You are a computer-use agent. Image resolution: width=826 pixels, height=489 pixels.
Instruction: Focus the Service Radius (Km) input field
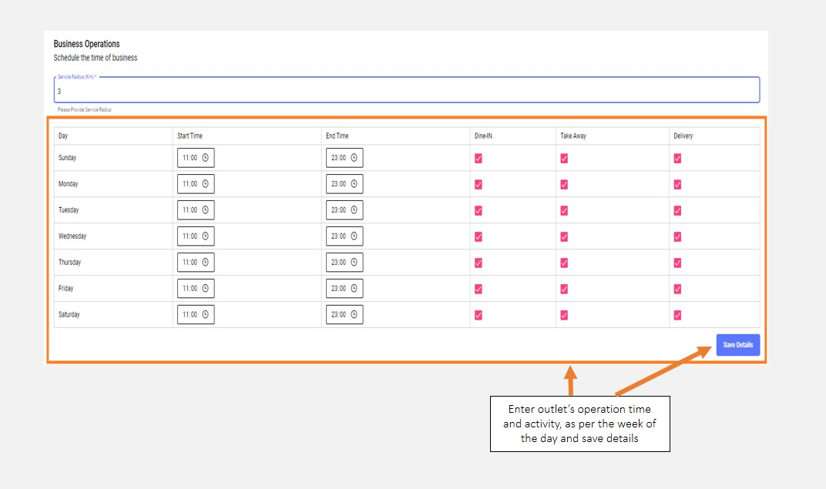click(x=407, y=91)
